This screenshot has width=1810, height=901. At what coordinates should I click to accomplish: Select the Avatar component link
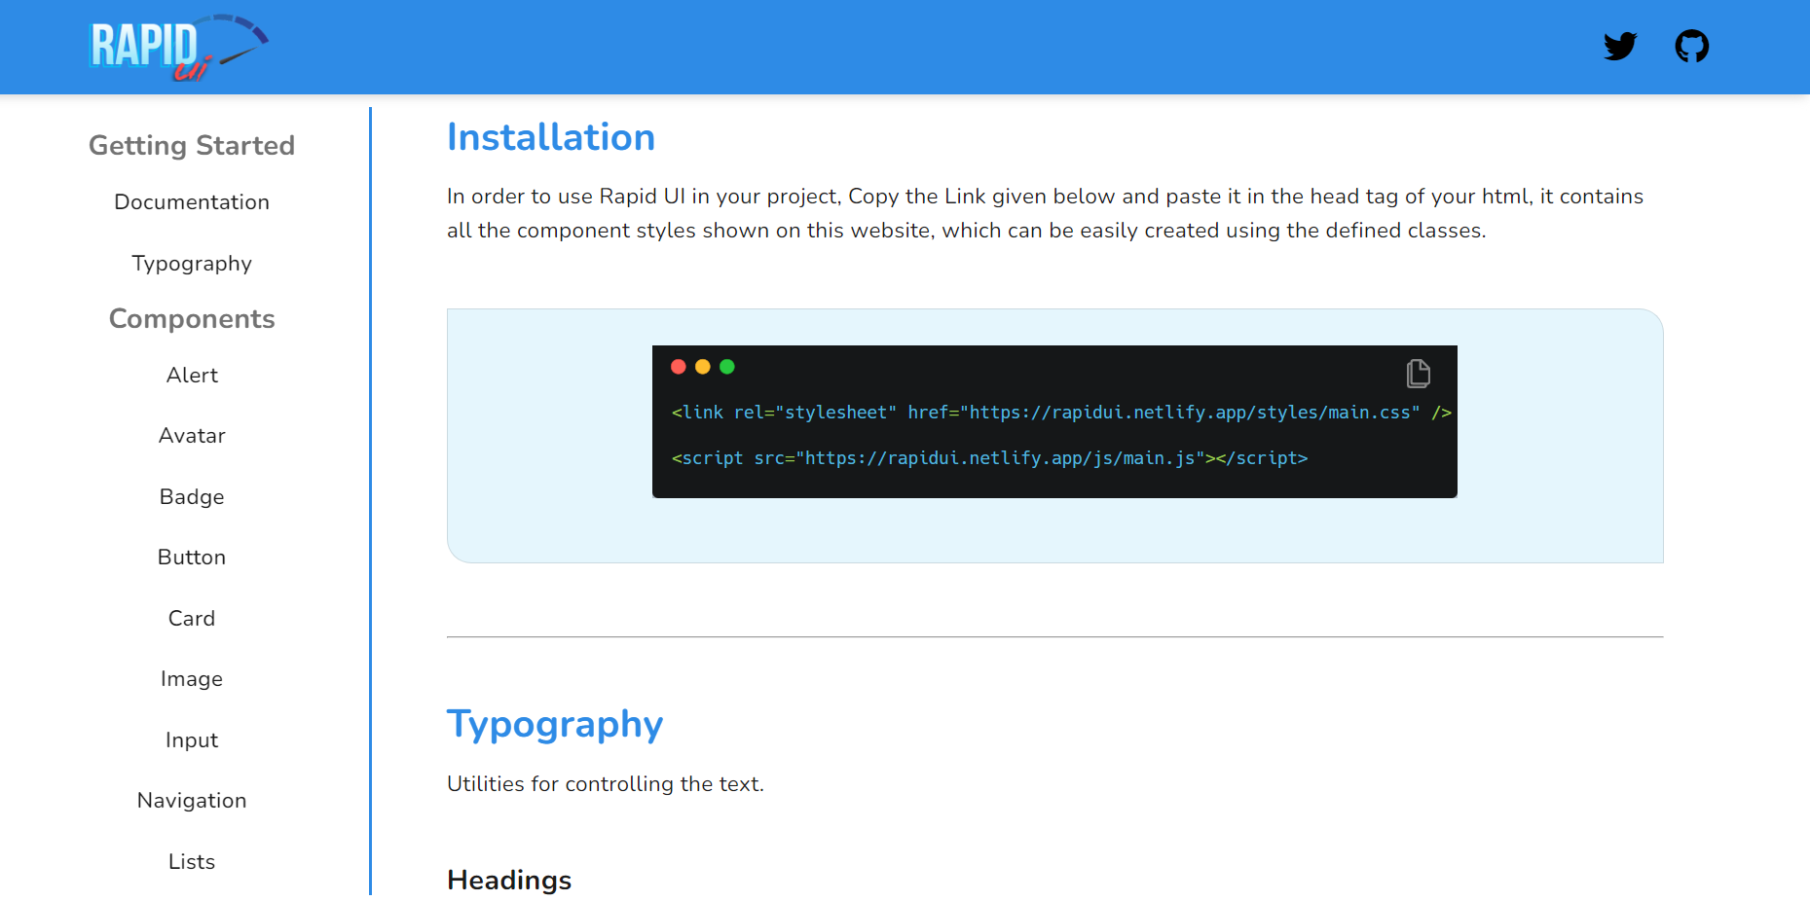[192, 436]
